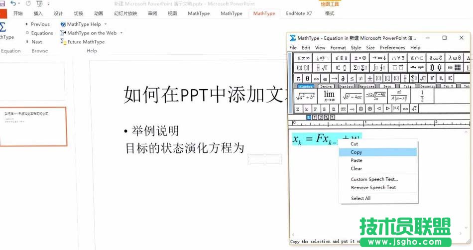Insert the quadratic formula expression
The width and height of the screenshot is (473, 250).
(375, 96)
